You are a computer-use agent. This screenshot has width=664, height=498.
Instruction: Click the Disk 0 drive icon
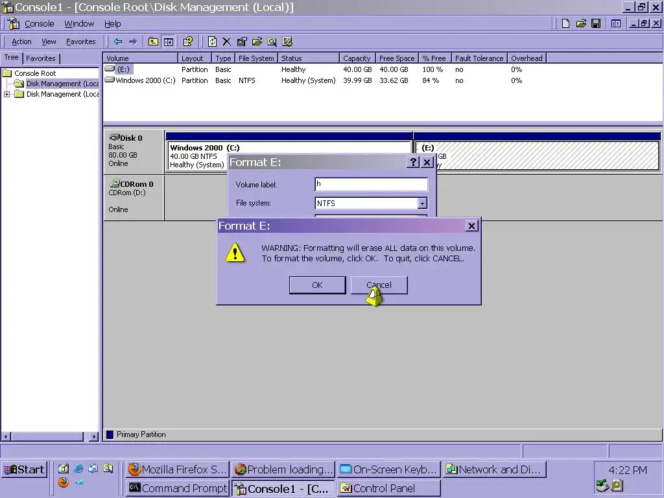click(x=114, y=137)
